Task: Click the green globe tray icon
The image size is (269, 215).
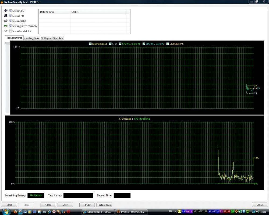Action: click(248, 212)
